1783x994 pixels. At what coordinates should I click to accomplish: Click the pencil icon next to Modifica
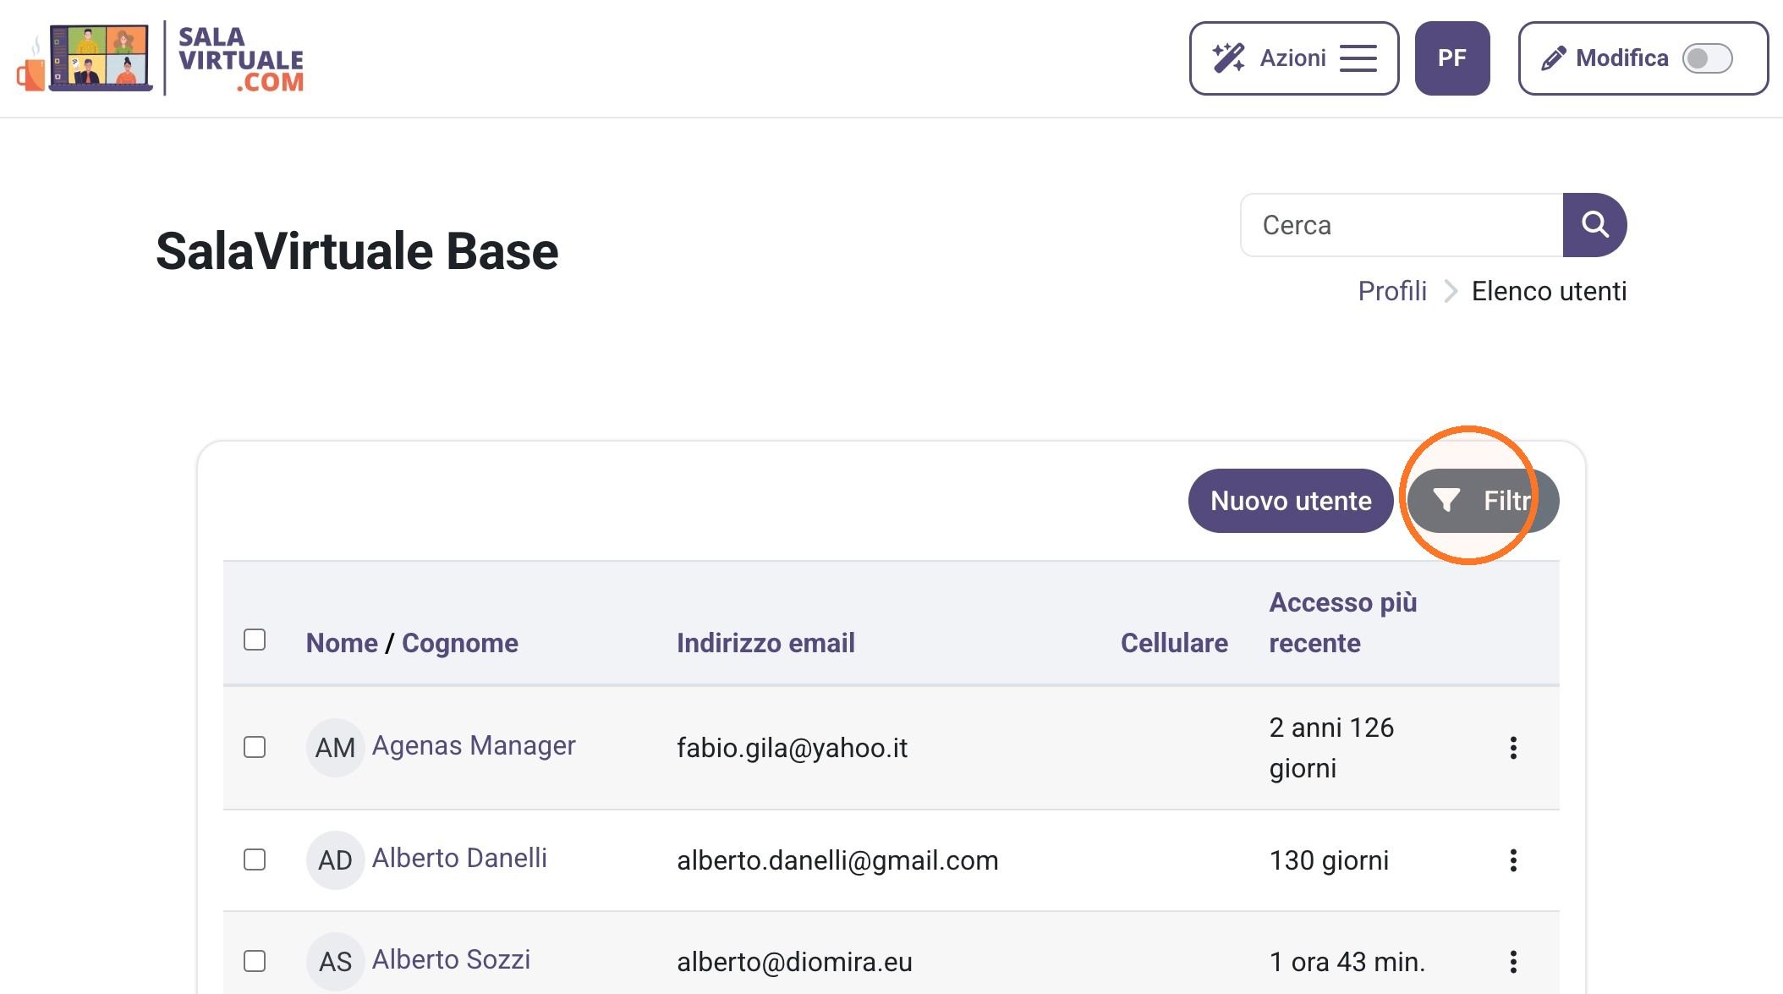pos(1553,58)
